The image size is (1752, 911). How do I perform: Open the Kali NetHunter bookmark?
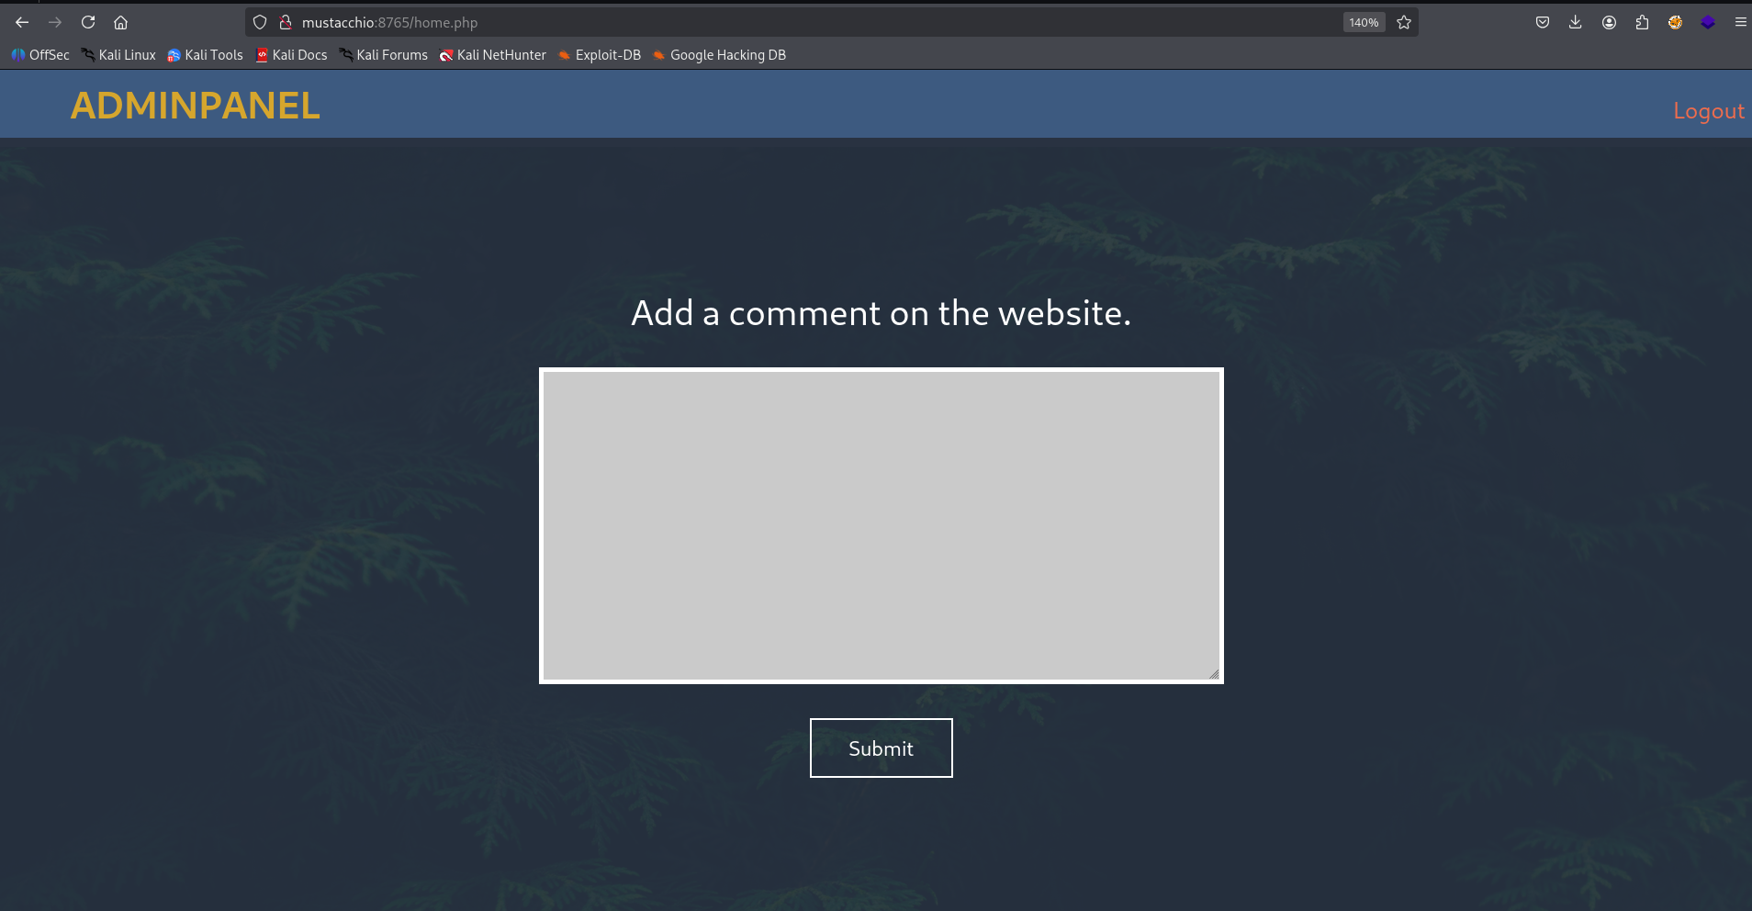coord(492,55)
